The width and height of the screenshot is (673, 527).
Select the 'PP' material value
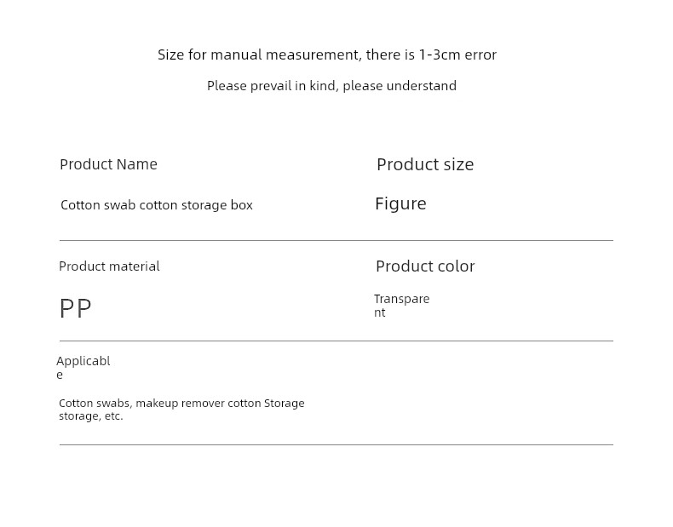(76, 308)
